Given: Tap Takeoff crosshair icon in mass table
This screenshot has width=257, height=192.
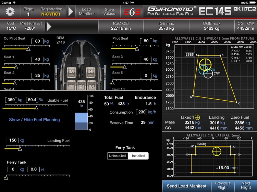Looking at the screenshot, I should pyautogui.click(x=197, y=117).
